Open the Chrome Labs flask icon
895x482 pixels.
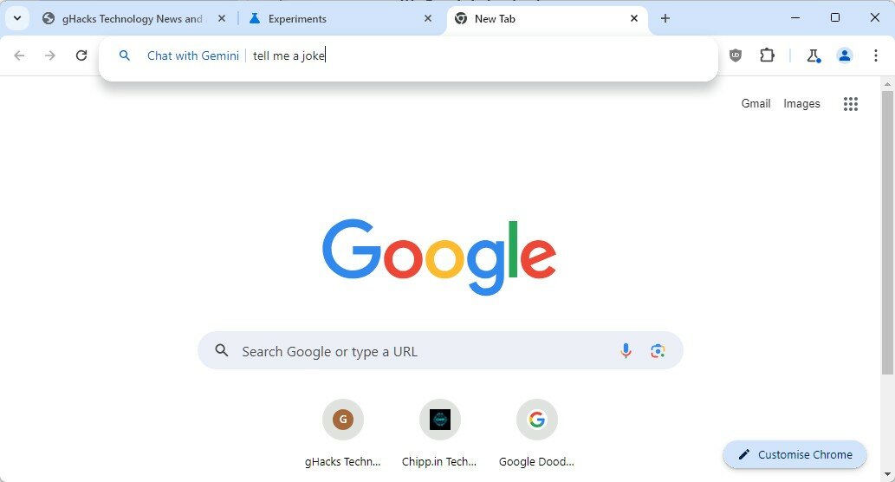[x=814, y=55]
